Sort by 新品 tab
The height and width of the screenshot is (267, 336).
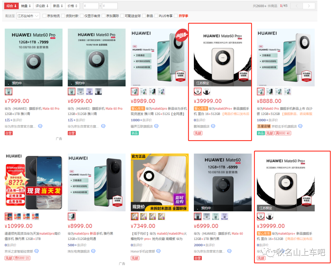[58, 6]
